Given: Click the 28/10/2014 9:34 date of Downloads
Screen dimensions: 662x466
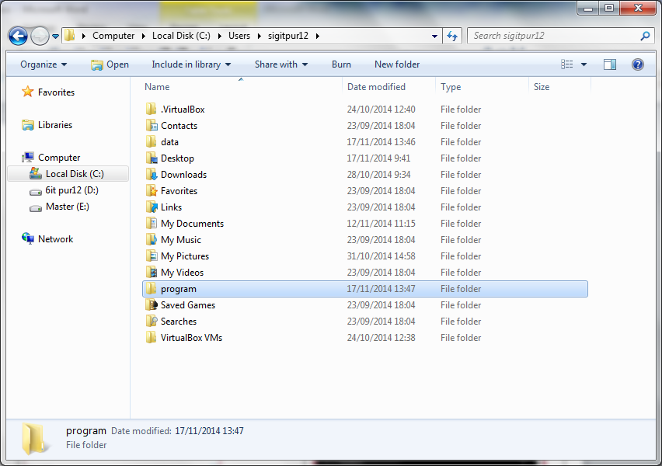Looking at the screenshot, I should (378, 175).
